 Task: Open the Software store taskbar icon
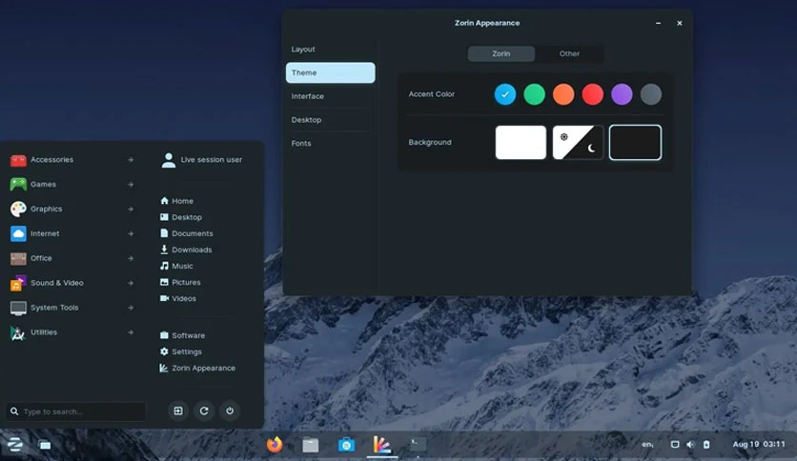pyautogui.click(x=346, y=445)
